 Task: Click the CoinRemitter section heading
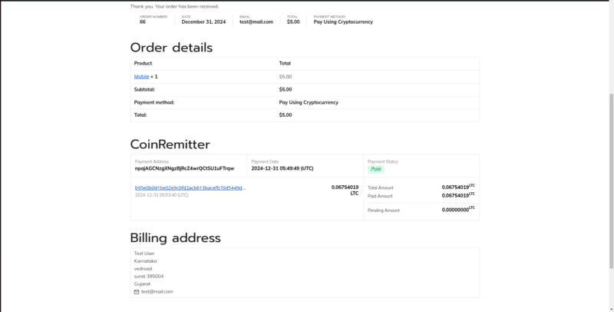[x=170, y=144]
